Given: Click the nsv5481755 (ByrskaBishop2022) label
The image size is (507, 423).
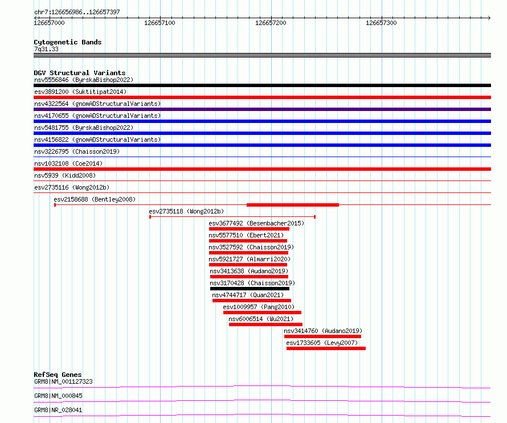Looking at the screenshot, I should (84, 128).
